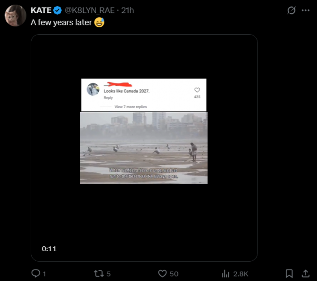Click the 0:11 video duration label
Image resolution: width=317 pixels, height=281 pixels.
click(x=49, y=249)
